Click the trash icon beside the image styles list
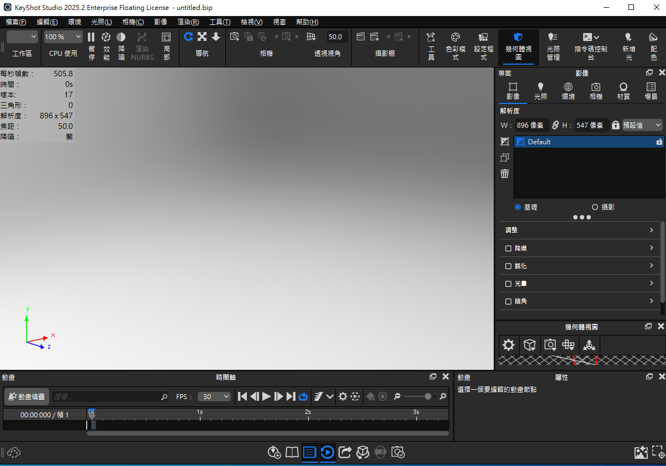The height and width of the screenshot is (466, 666). pyautogui.click(x=504, y=174)
